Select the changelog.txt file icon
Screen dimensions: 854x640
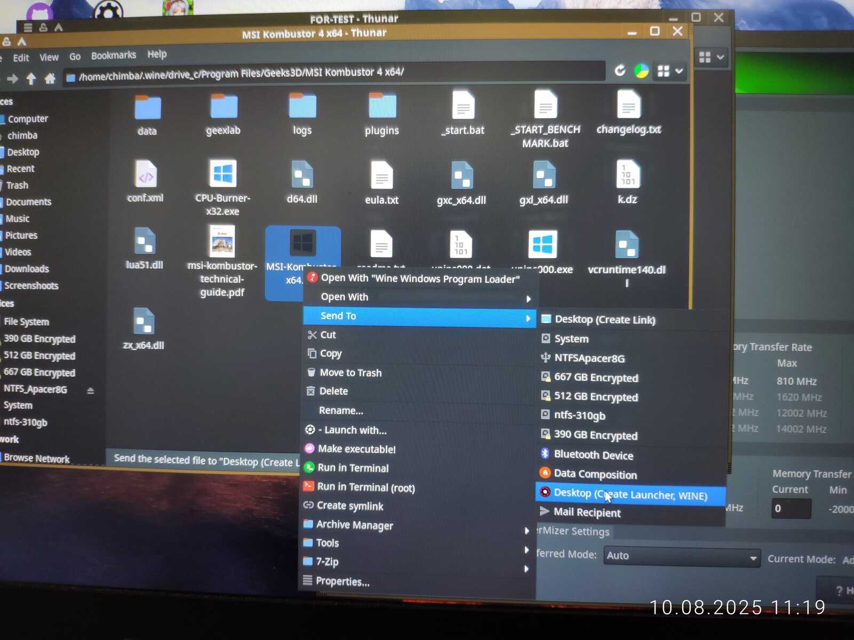629,103
